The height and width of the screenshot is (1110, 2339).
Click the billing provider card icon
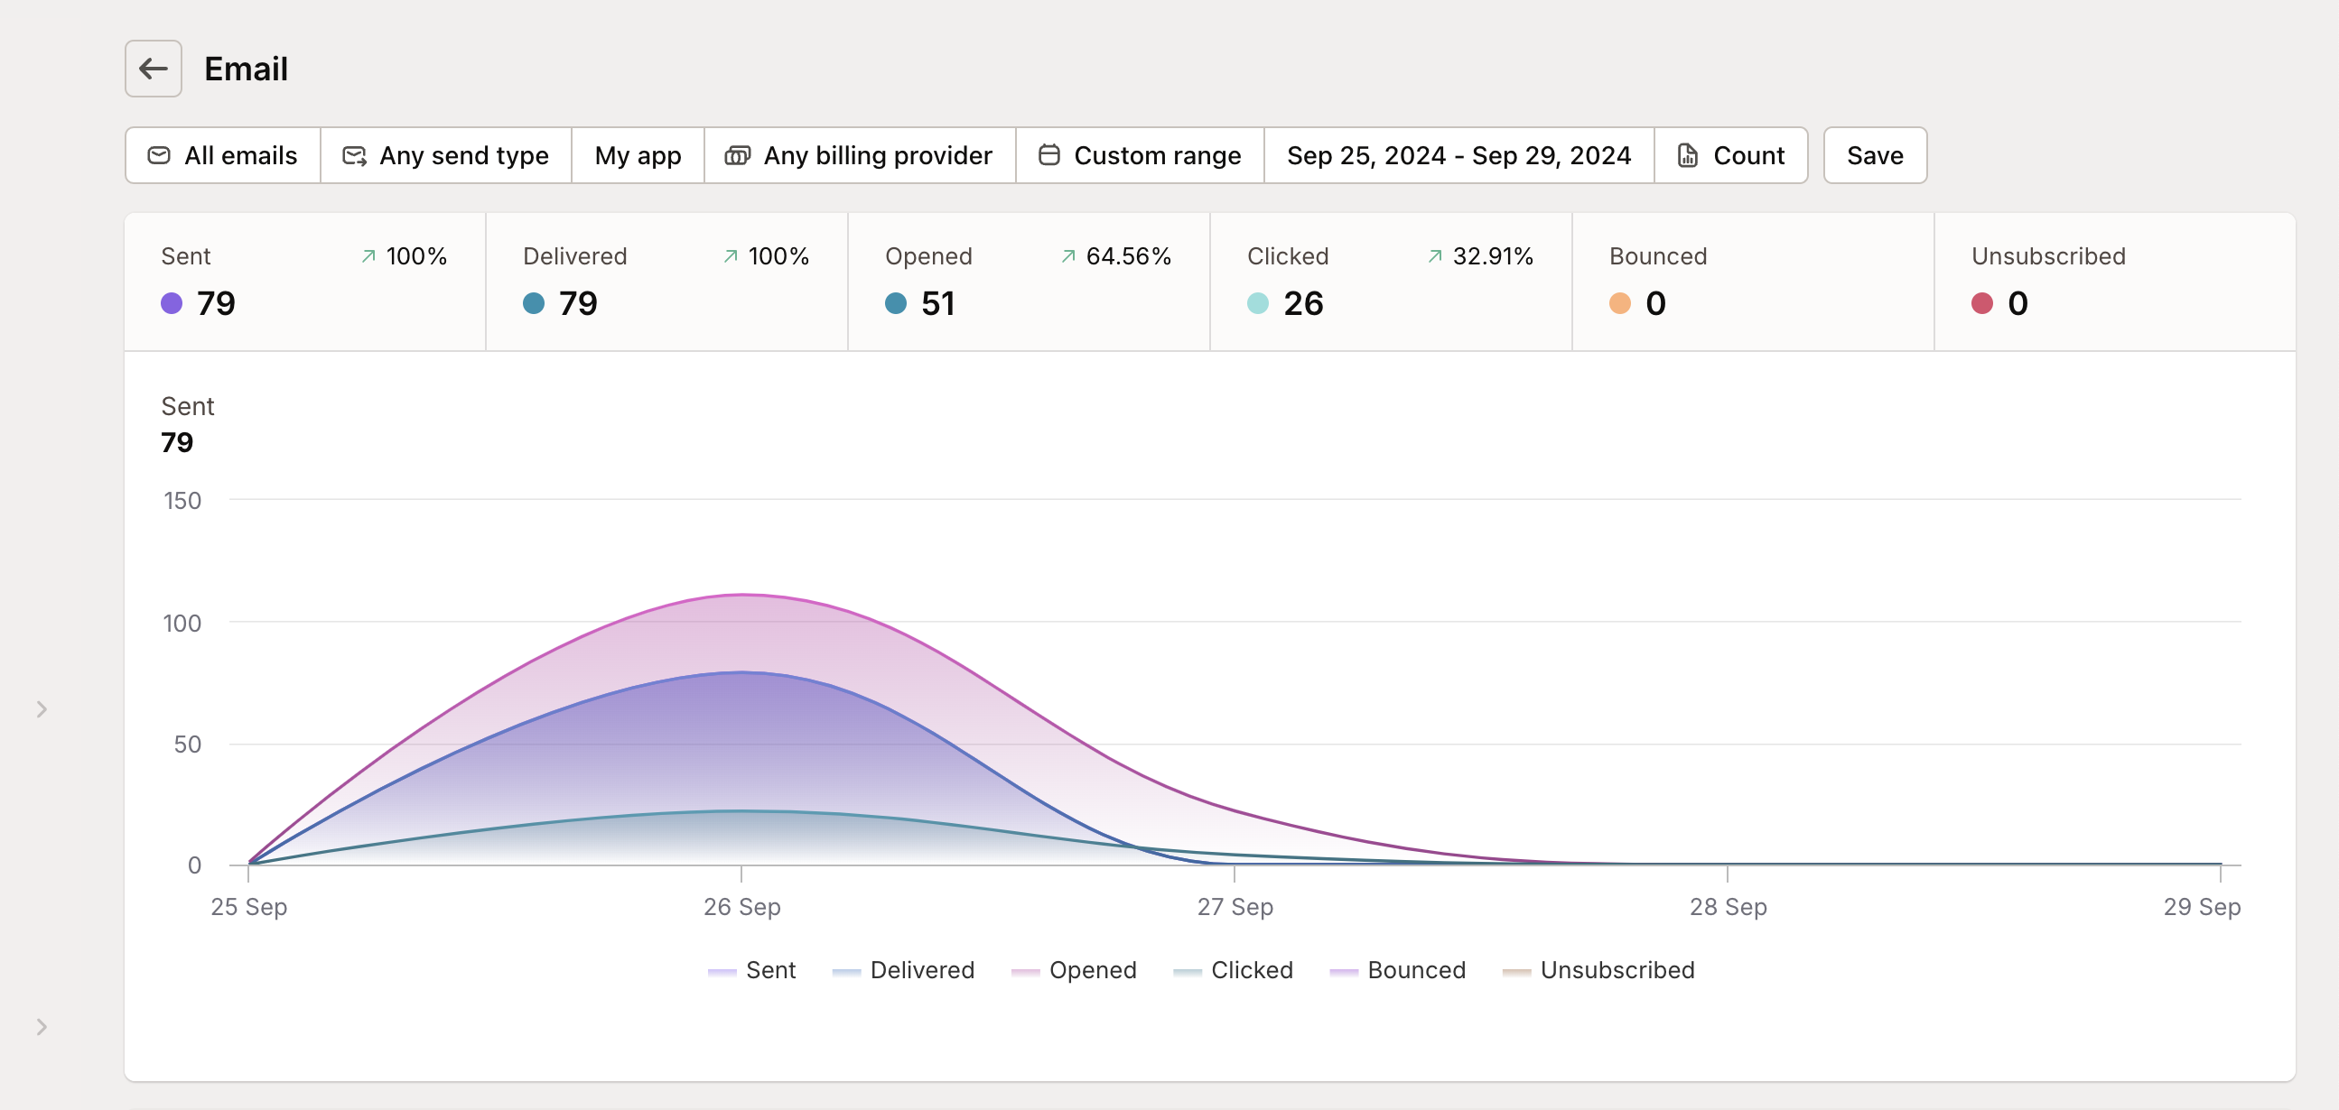click(x=736, y=155)
